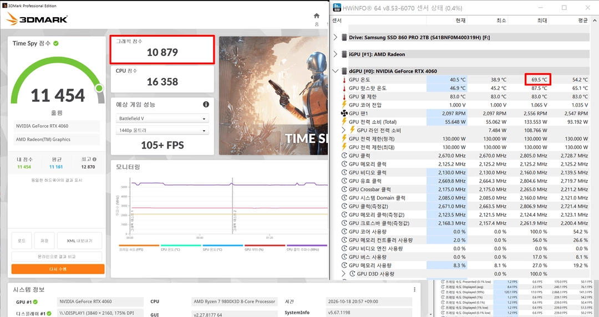Click lightning icon of GPU 코어 전압 row
599x317 pixels.
(x=344, y=105)
